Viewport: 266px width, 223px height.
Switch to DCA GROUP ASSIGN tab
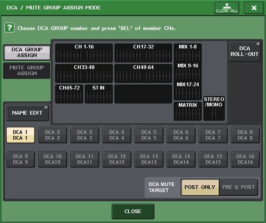(27, 53)
